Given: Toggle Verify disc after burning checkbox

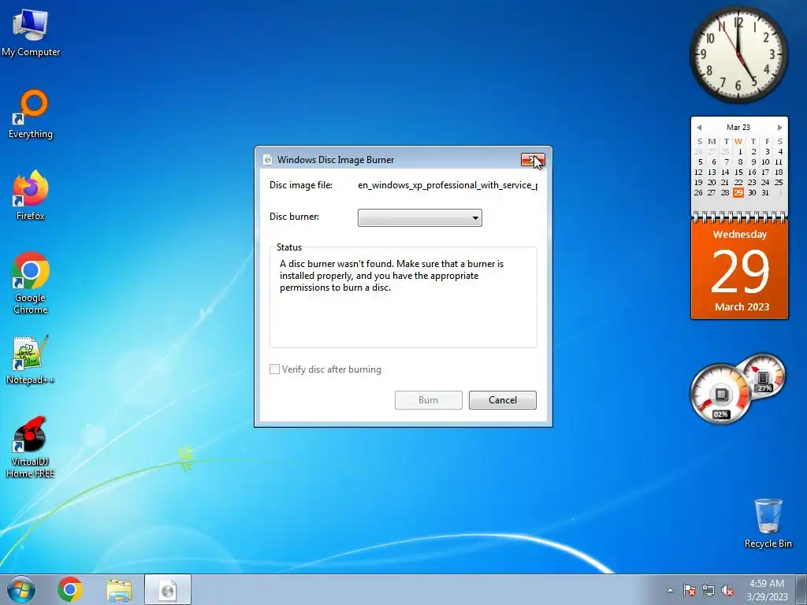Looking at the screenshot, I should tap(275, 369).
